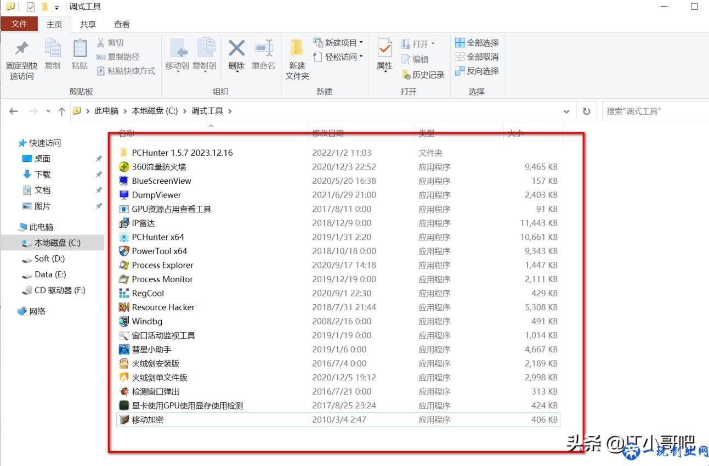The height and width of the screenshot is (466, 709).
Task: Click 固定到快速访问 pin icon
Action: [x=21, y=48]
